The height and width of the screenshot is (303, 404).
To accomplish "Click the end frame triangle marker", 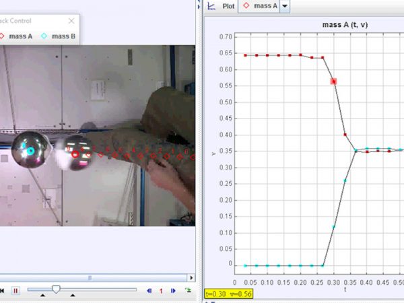I will 73,296.
